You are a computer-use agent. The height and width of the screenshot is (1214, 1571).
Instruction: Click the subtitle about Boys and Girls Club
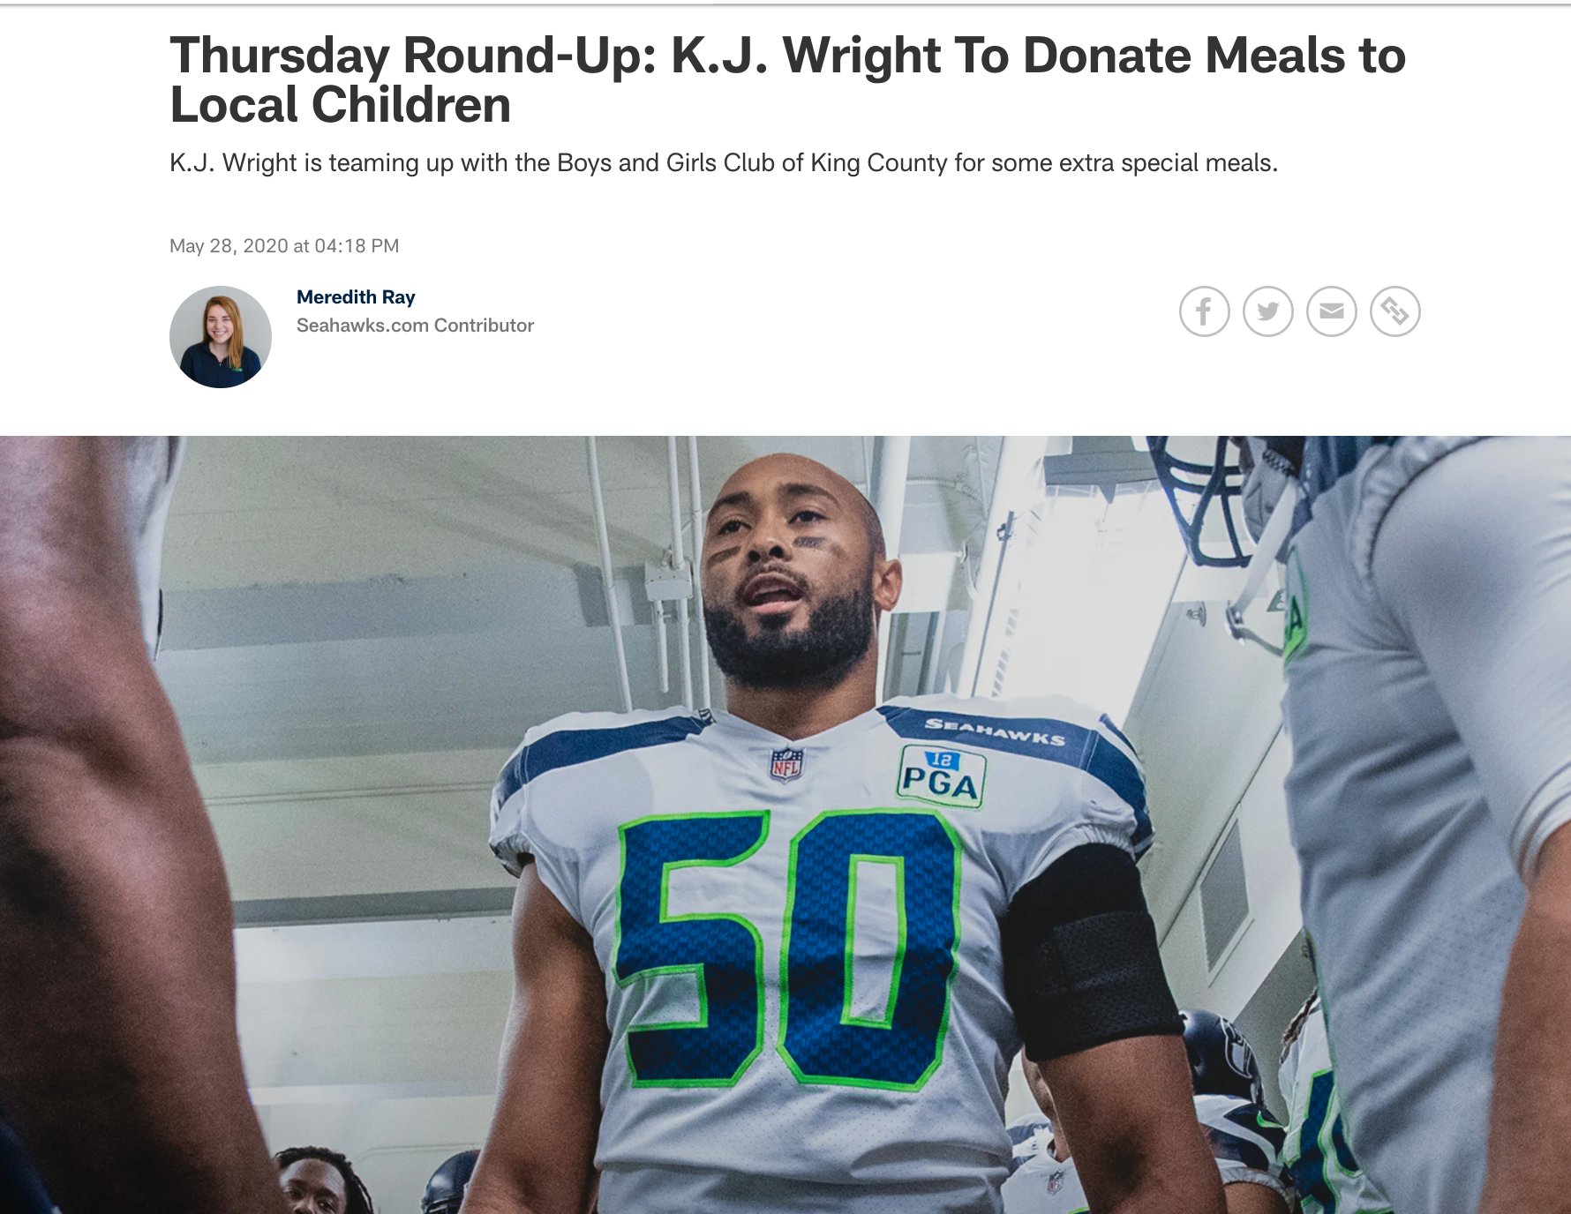(724, 163)
